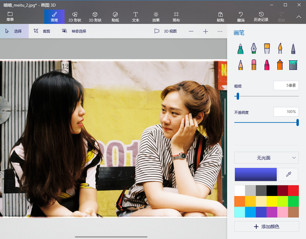This screenshot has height=239, width=306.
Task: Pick the red color swatch
Action: [293, 190]
